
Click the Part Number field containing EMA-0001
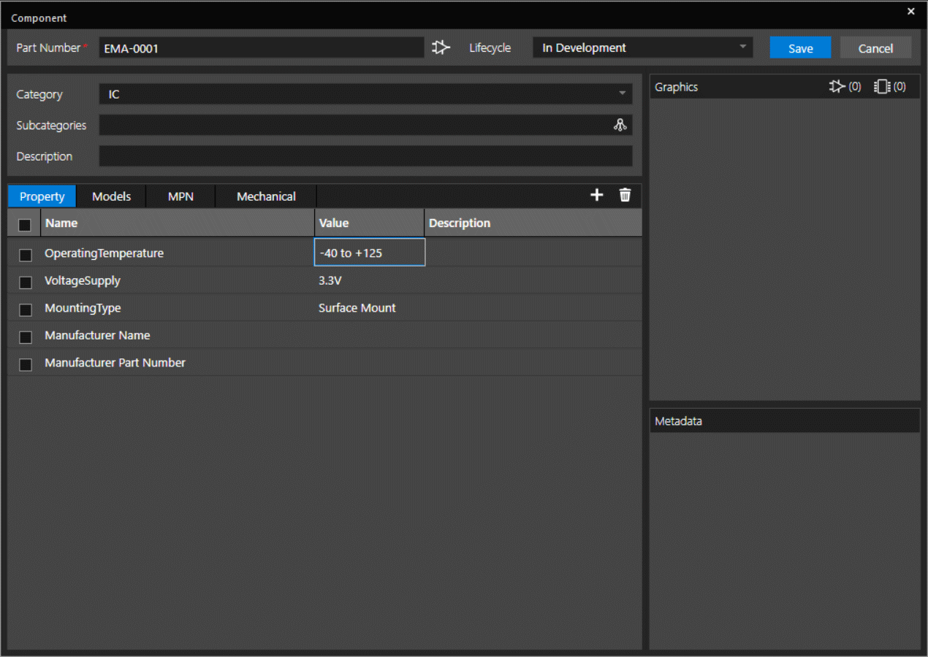pyautogui.click(x=261, y=47)
